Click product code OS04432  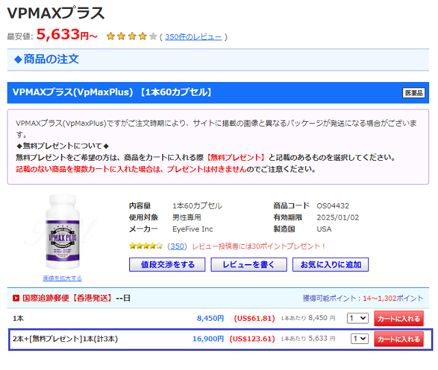(x=333, y=206)
